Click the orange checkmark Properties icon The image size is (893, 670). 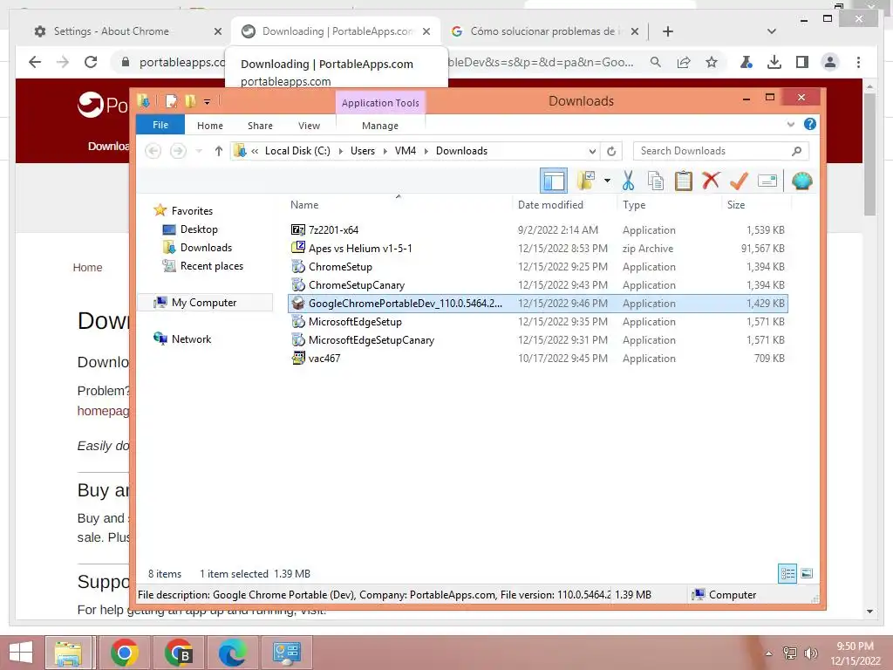click(739, 181)
